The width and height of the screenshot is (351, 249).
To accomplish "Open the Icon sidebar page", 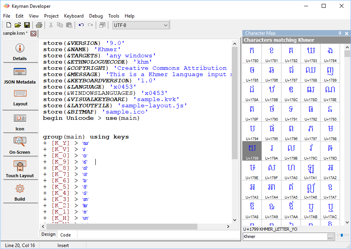I will pos(20,122).
